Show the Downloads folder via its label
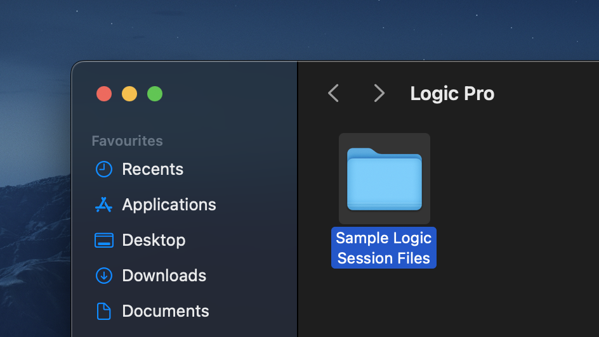 (164, 276)
